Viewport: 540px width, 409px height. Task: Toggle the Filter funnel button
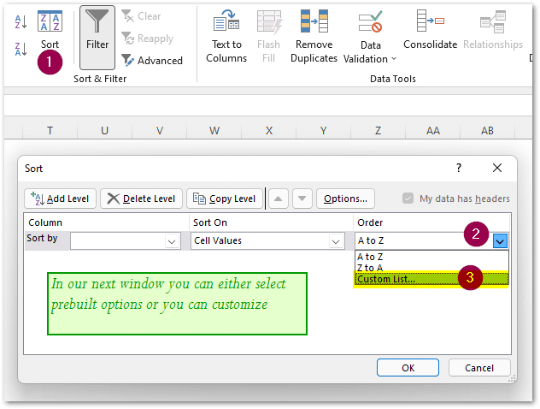tap(97, 32)
